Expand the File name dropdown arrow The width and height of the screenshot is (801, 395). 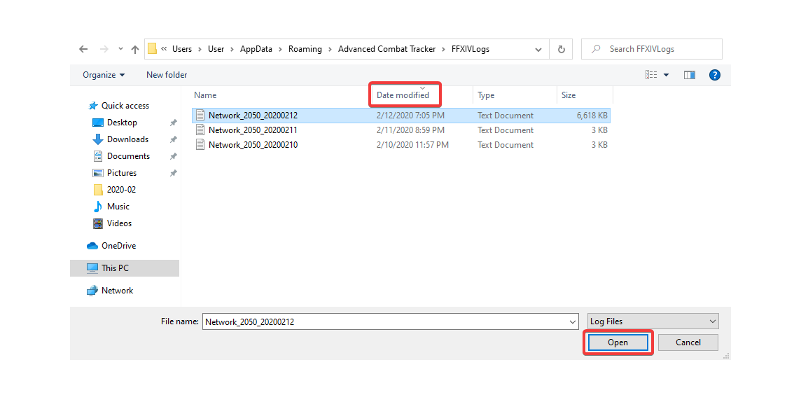click(x=573, y=322)
